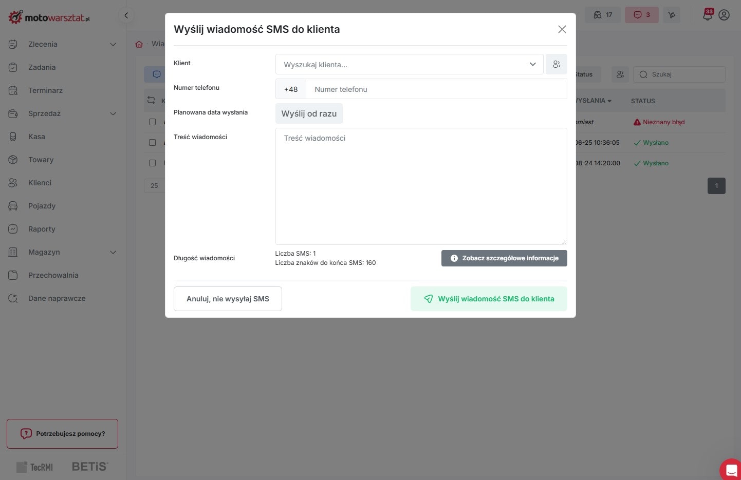This screenshot has height=480, width=741.
Task: Click into the Numer telefonu input field
Action: click(x=436, y=89)
